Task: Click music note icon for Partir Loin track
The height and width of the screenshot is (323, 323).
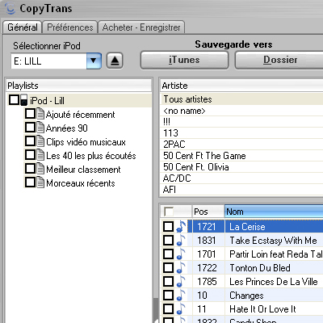Action: (181, 254)
